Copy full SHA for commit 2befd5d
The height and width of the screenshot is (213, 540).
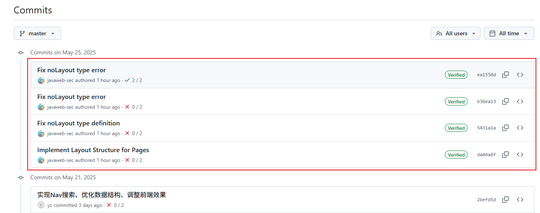[x=505, y=200]
